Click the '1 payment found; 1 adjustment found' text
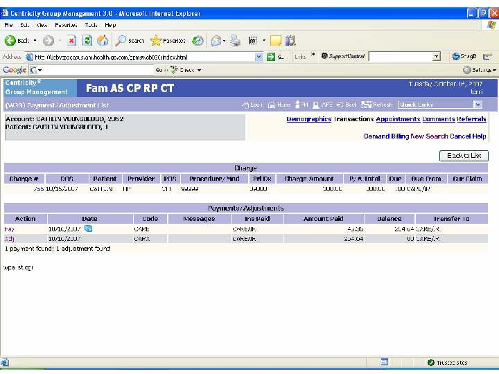 [x=58, y=249]
